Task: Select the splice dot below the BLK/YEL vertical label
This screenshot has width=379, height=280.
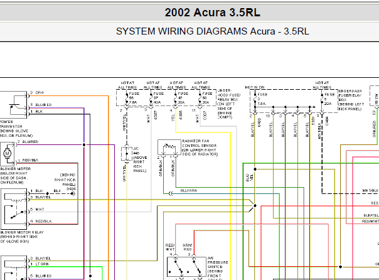Action: [x=255, y=169]
